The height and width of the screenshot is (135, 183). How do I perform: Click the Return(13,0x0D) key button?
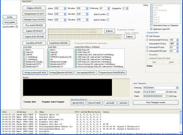coord(95,103)
